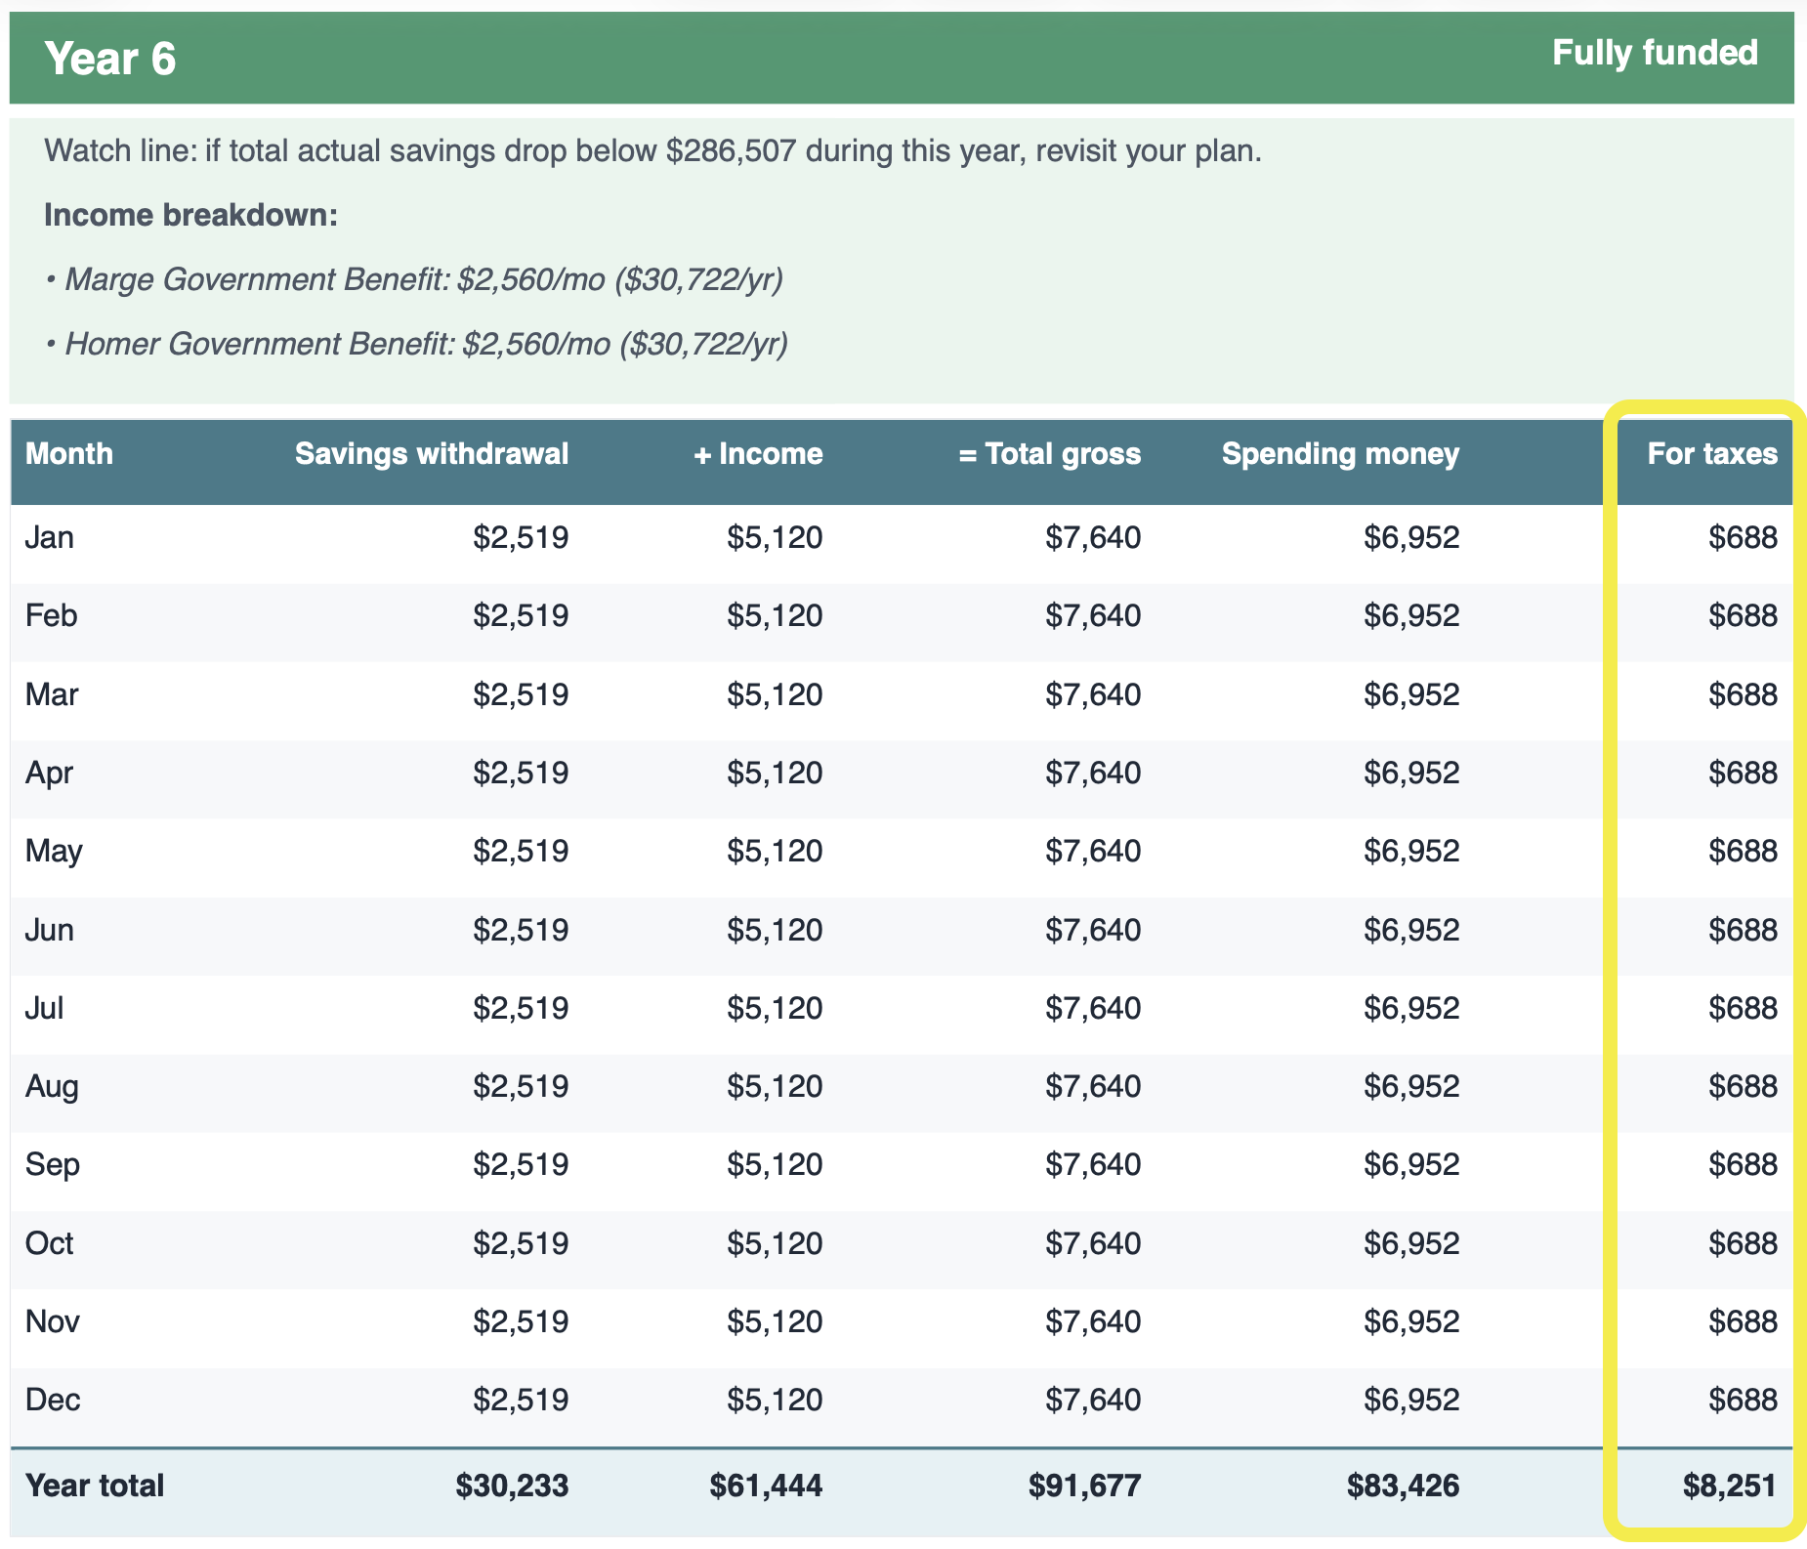Image resolution: width=1807 pixels, height=1549 pixels.
Task: Click Oct for taxes $688
Action: point(1744,1243)
